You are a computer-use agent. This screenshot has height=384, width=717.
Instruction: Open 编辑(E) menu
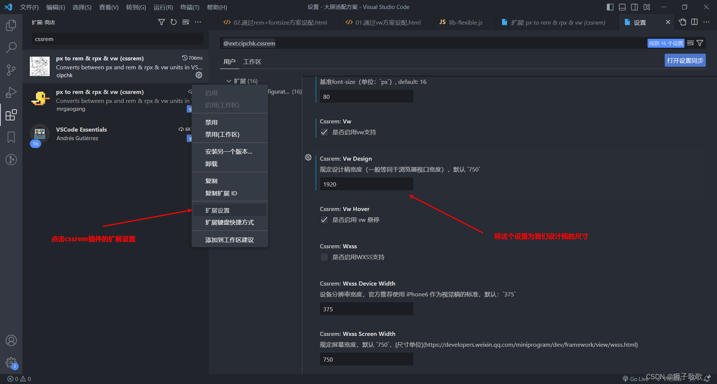point(56,7)
